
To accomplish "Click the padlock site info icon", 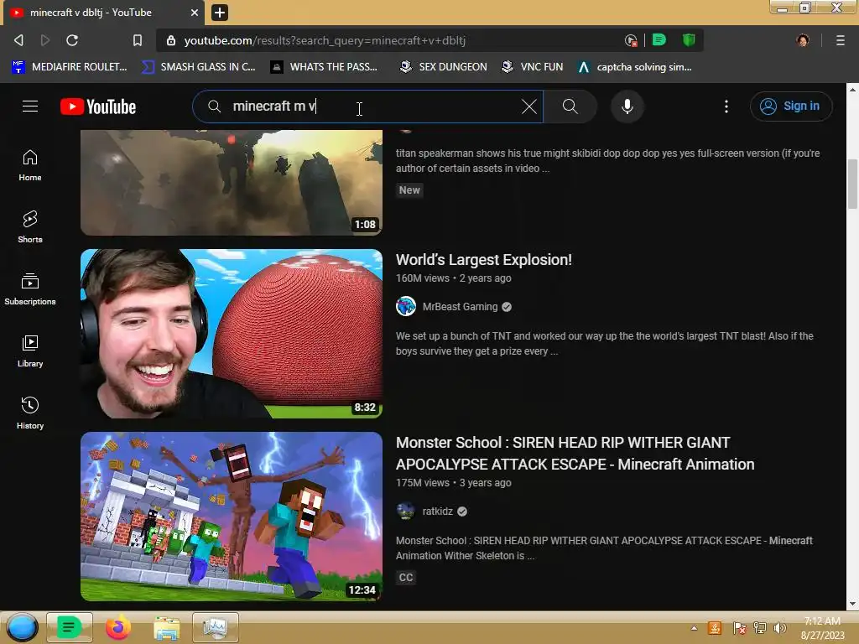I will pos(171,40).
